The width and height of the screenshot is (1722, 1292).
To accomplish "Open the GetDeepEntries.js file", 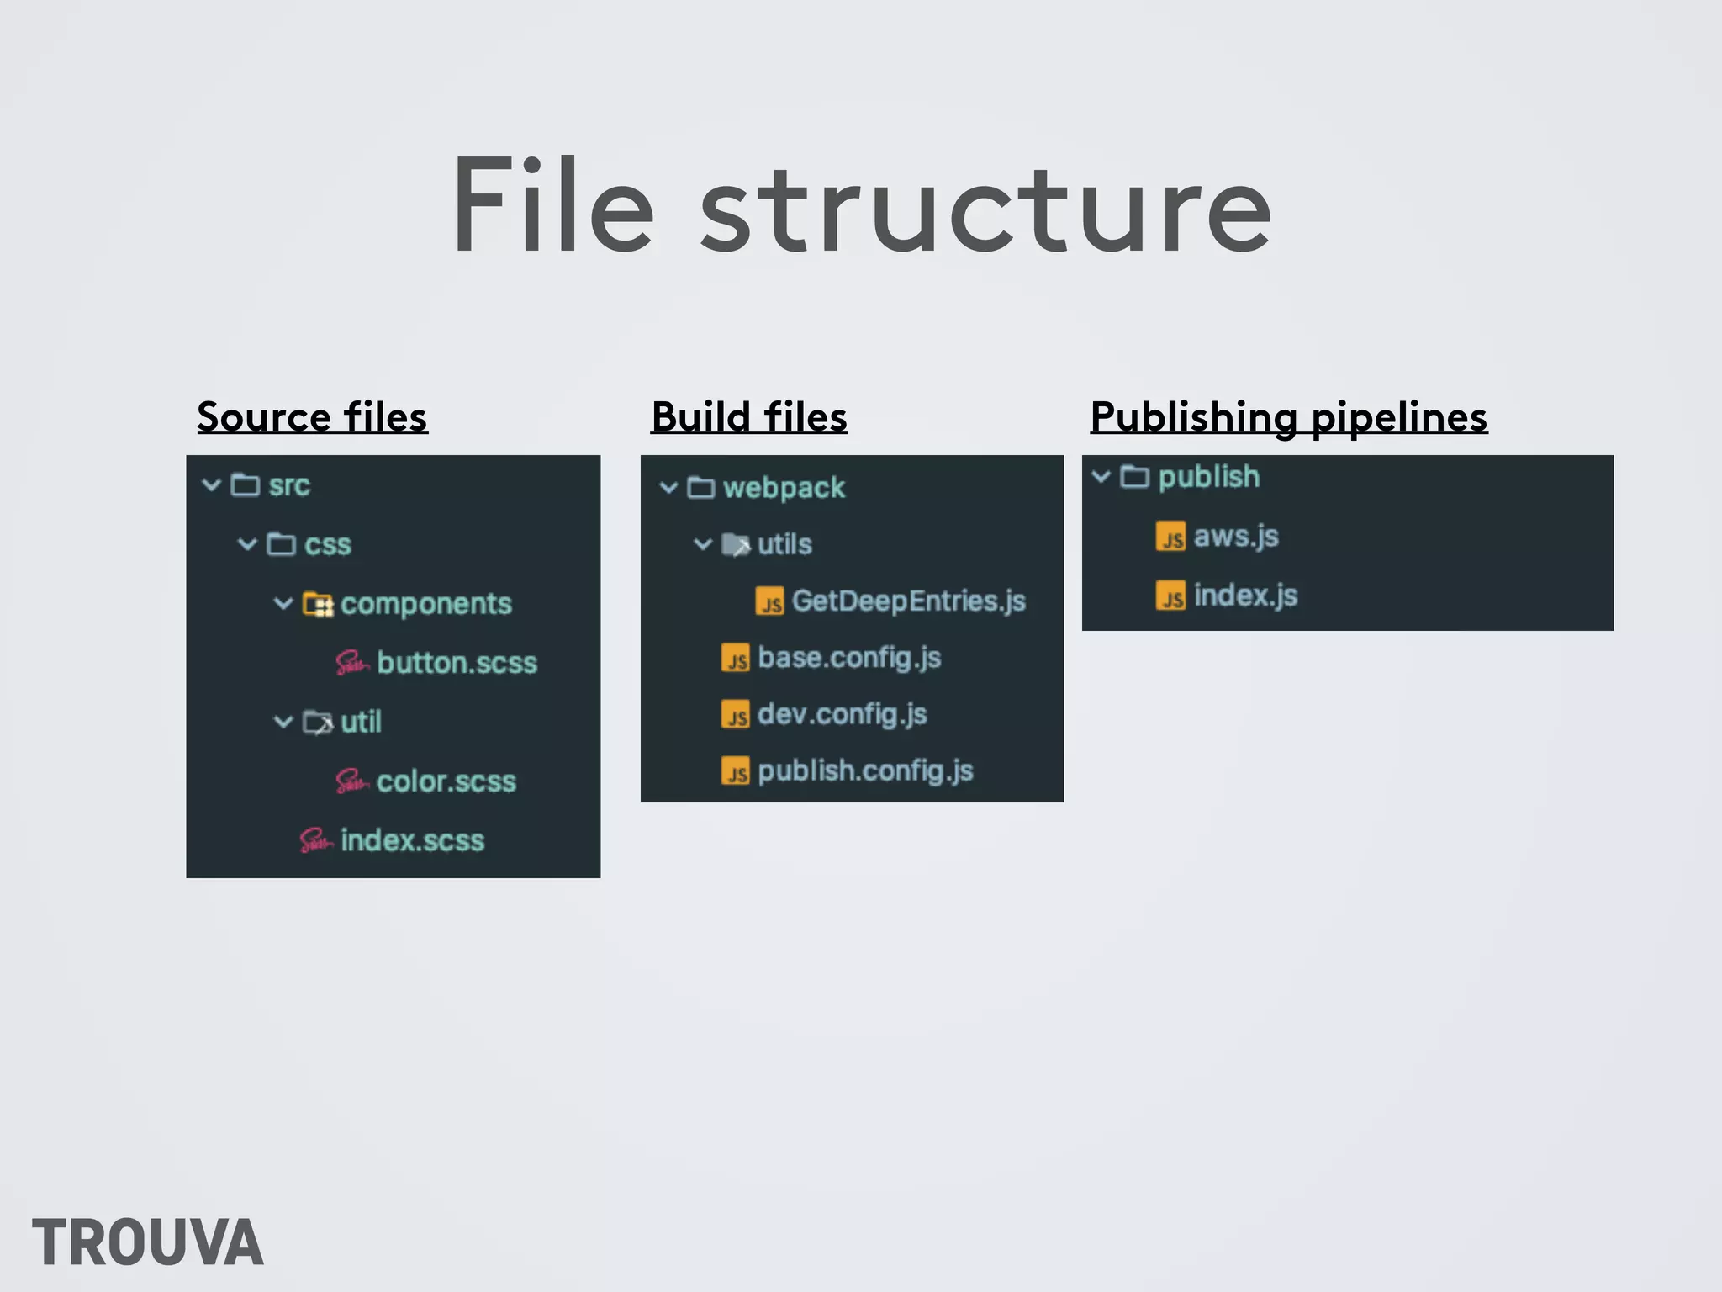I will click(909, 601).
